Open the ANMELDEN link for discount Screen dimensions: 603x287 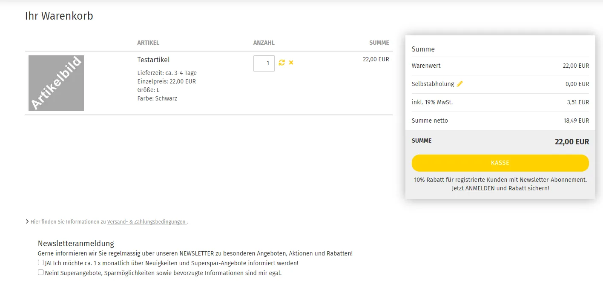(480, 188)
